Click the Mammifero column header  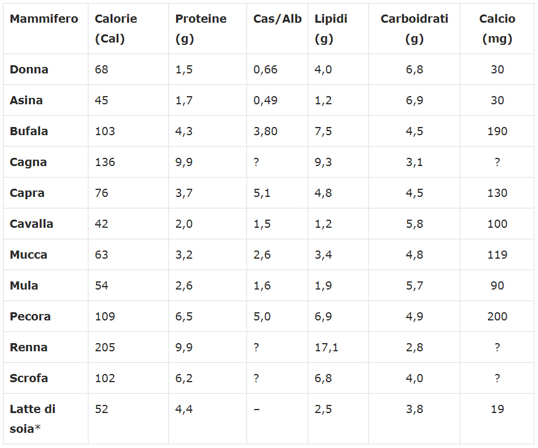(x=44, y=19)
